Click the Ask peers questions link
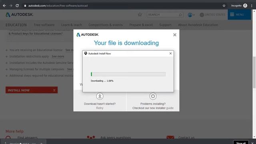256x144 pixels. click(116, 138)
